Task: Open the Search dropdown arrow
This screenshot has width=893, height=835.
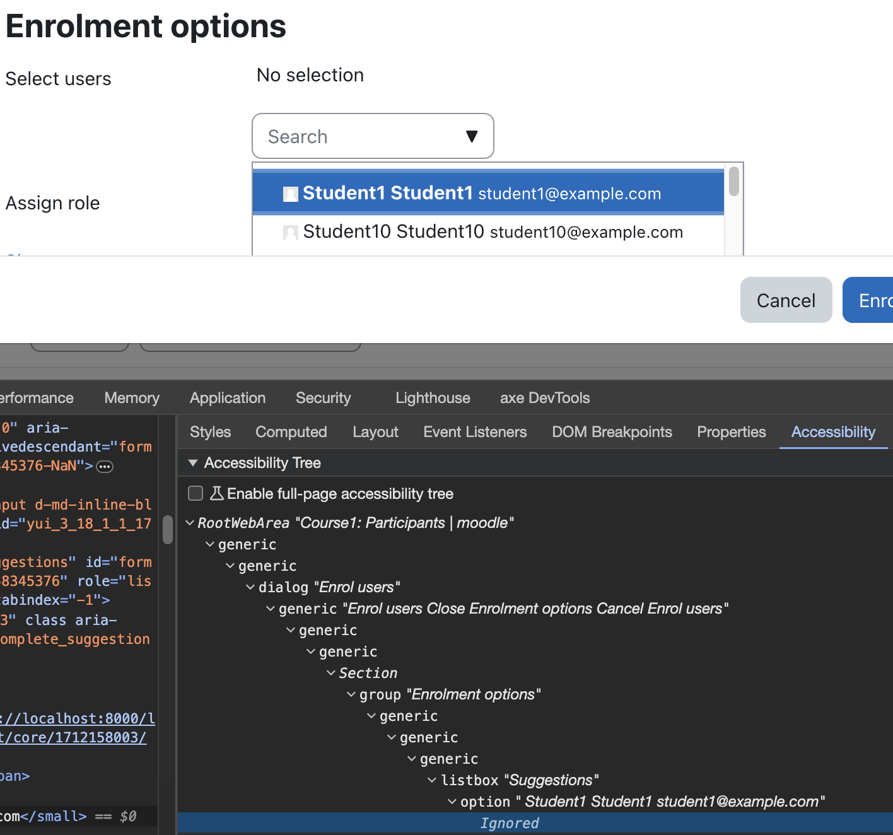Action: click(472, 136)
